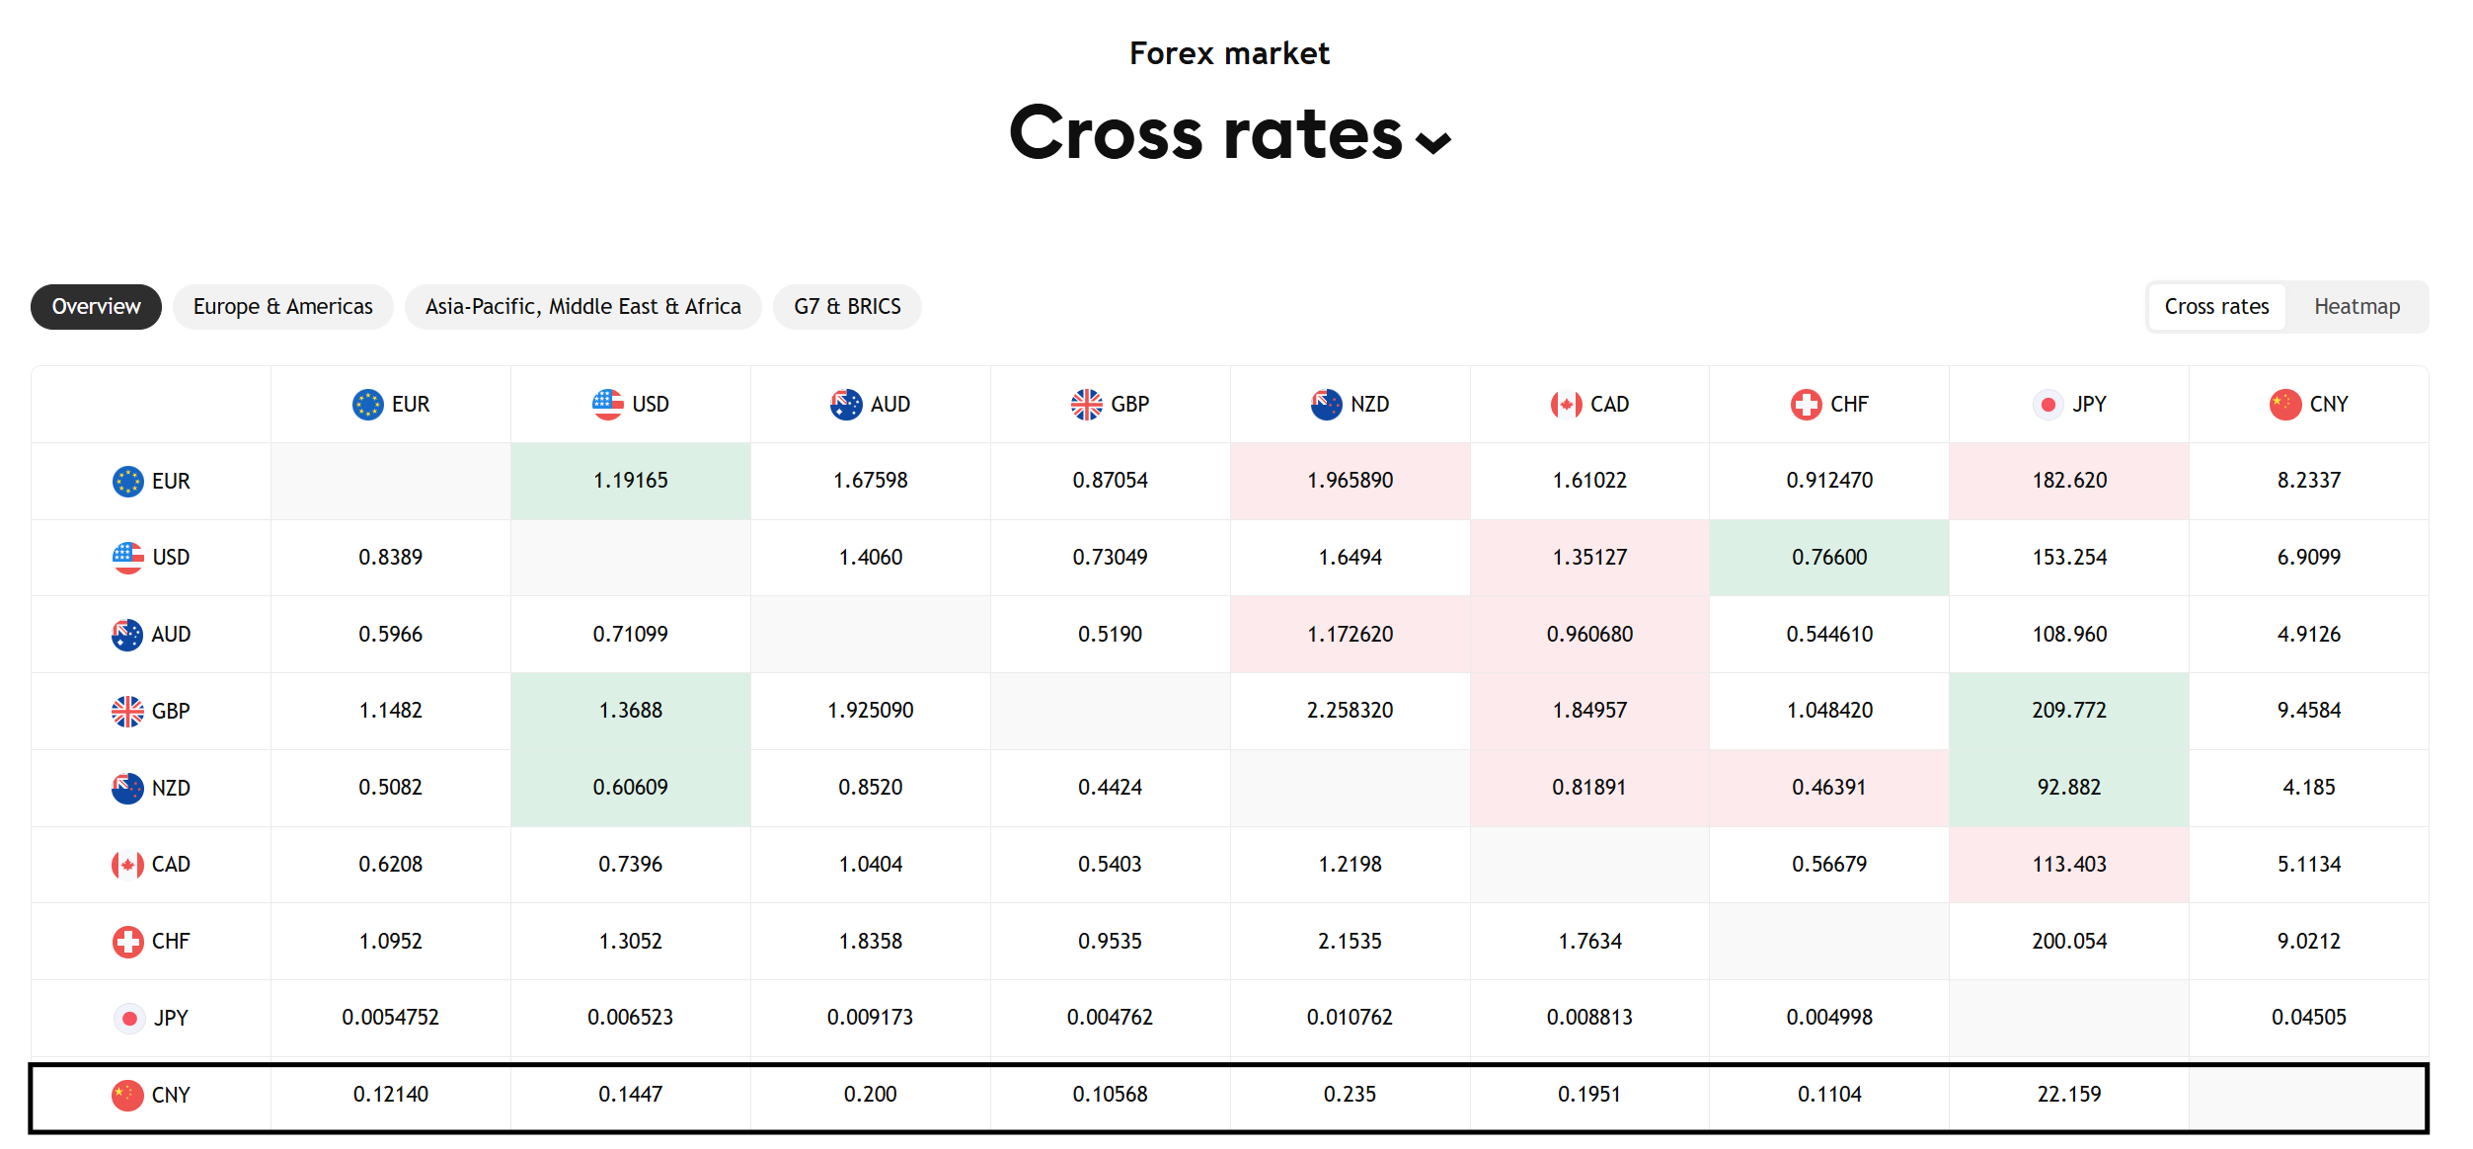This screenshot has width=2473, height=1149.
Task: Expand the Cross rates title dropdown chevron
Action: pos(1432,143)
